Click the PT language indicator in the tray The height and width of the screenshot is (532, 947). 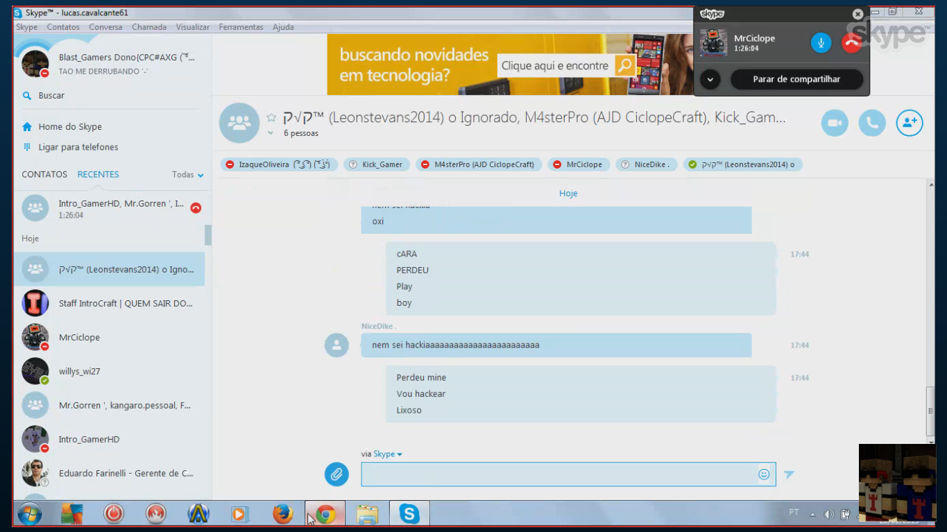794,513
